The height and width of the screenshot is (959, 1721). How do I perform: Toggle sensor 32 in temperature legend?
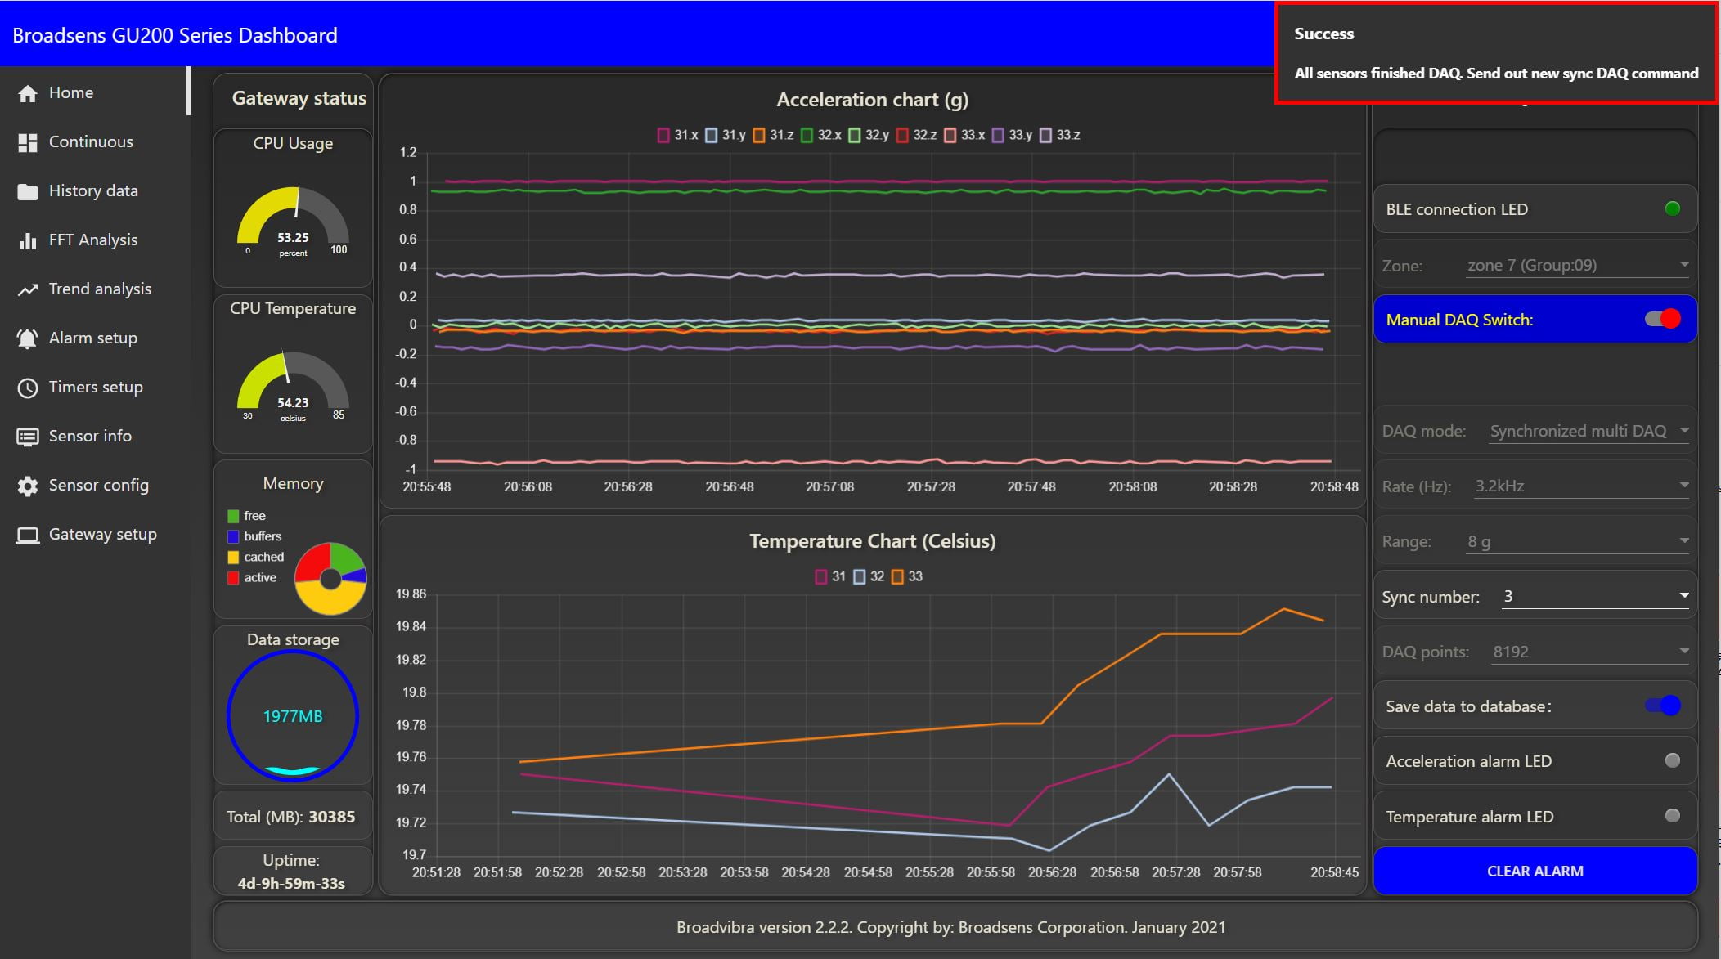point(869,576)
